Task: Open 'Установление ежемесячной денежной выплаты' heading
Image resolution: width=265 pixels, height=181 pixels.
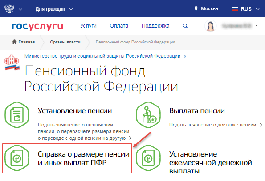Action: click(x=211, y=163)
